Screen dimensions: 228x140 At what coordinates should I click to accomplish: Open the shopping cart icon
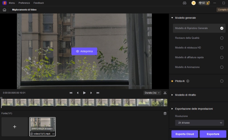click(x=194, y=3)
